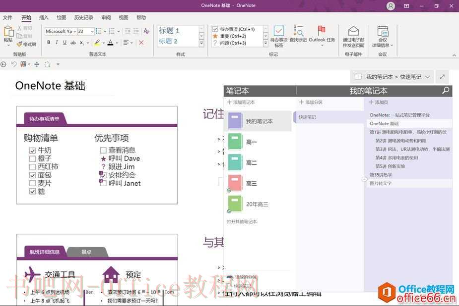Viewport: 459px width, 306px height.
Task: Open the font color dropdown arrow
Action: (117, 43)
